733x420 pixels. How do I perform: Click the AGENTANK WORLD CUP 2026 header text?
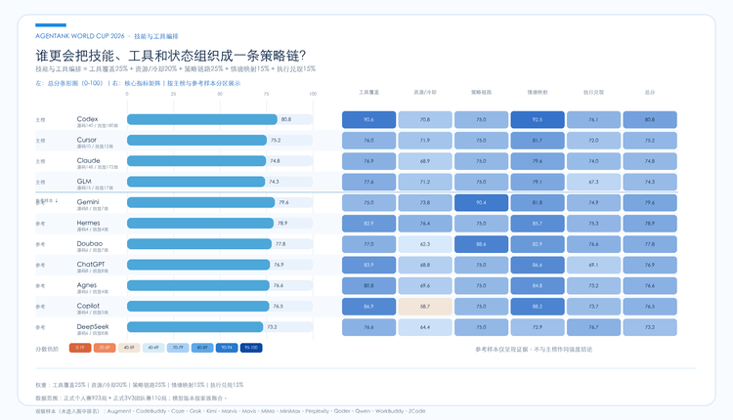tap(80, 36)
